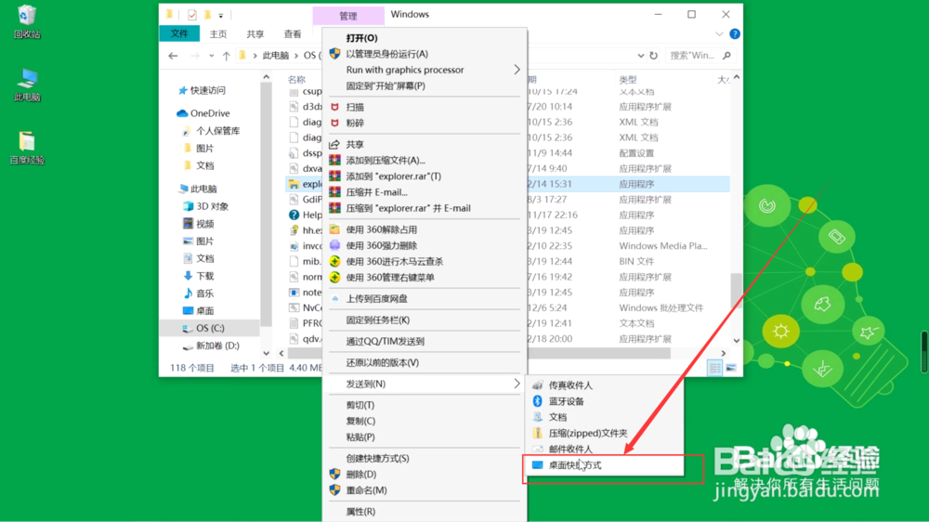Open the address bar history dropdown

(640, 56)
